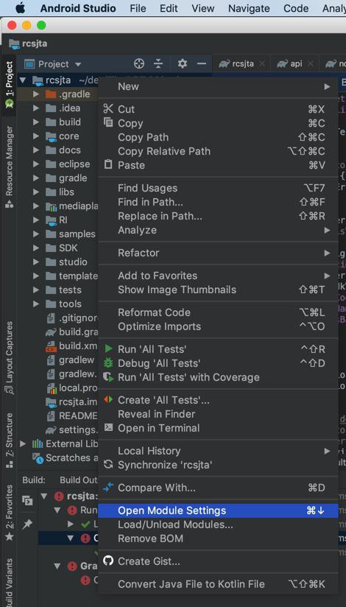
Task: Open the Edit menu
Action: (169, 8)
